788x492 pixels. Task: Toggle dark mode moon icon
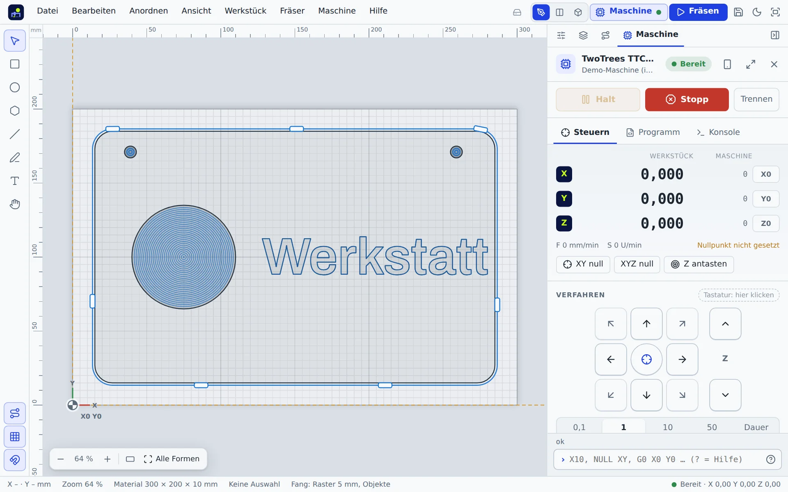click(757, 12)
